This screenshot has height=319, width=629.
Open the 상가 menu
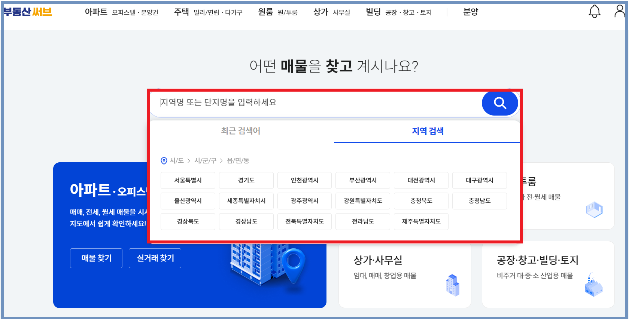(x=321, y=12)
